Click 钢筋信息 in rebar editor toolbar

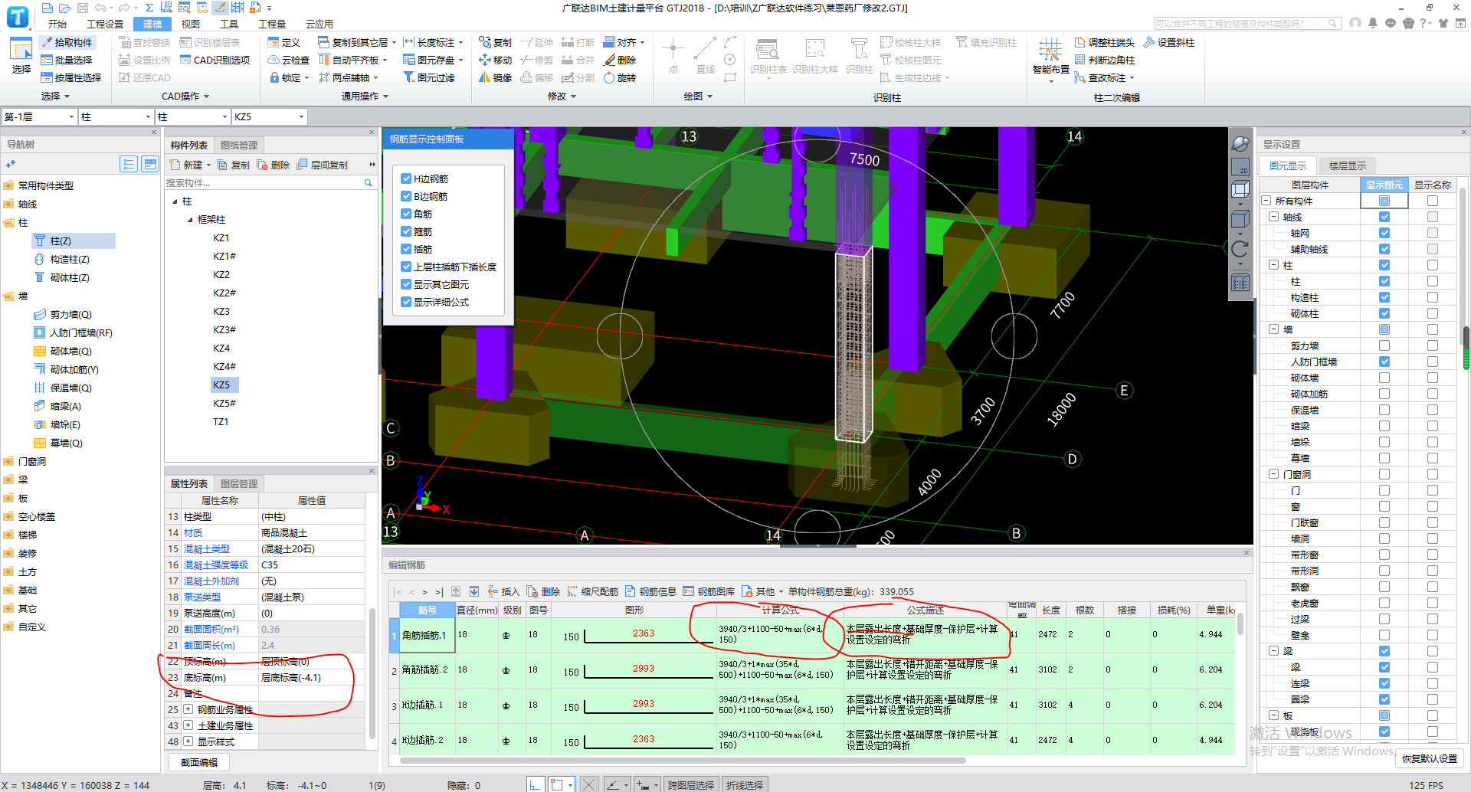coord(650,591)
